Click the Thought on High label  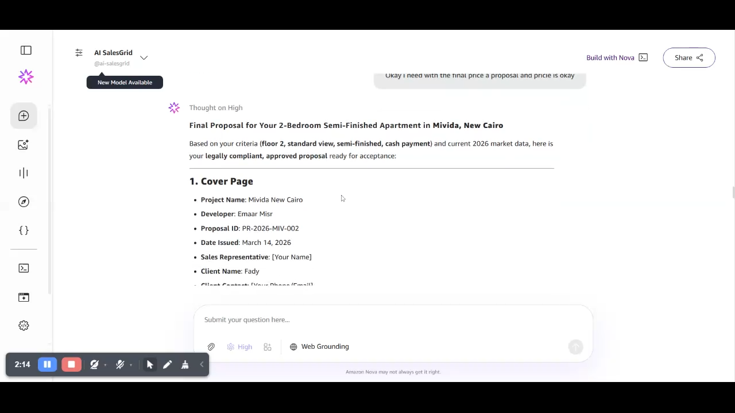point(216,108)
